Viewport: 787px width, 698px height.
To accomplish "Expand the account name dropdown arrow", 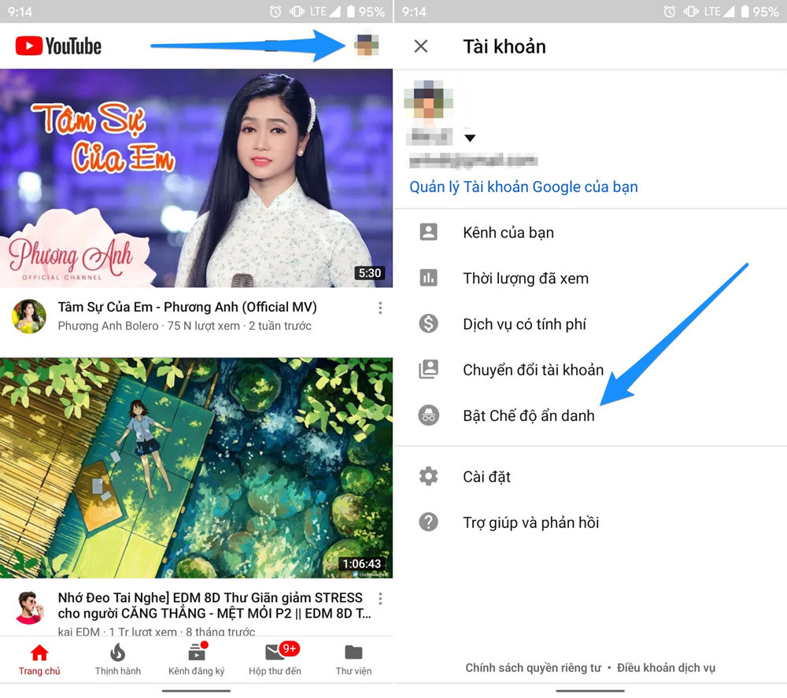I will [x=470, y=138].
